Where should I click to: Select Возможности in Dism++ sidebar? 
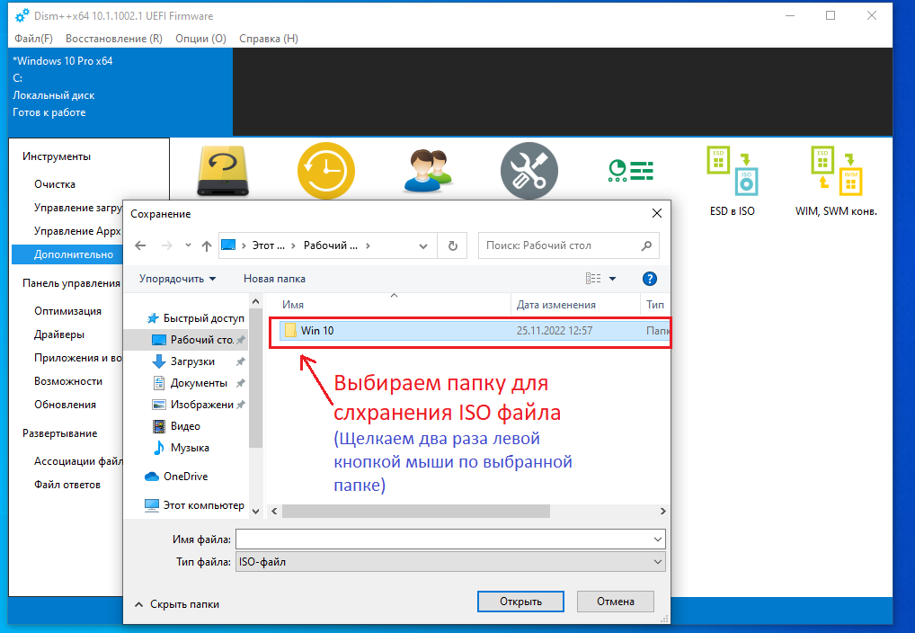pyautogui.click(x=68, y=381)
